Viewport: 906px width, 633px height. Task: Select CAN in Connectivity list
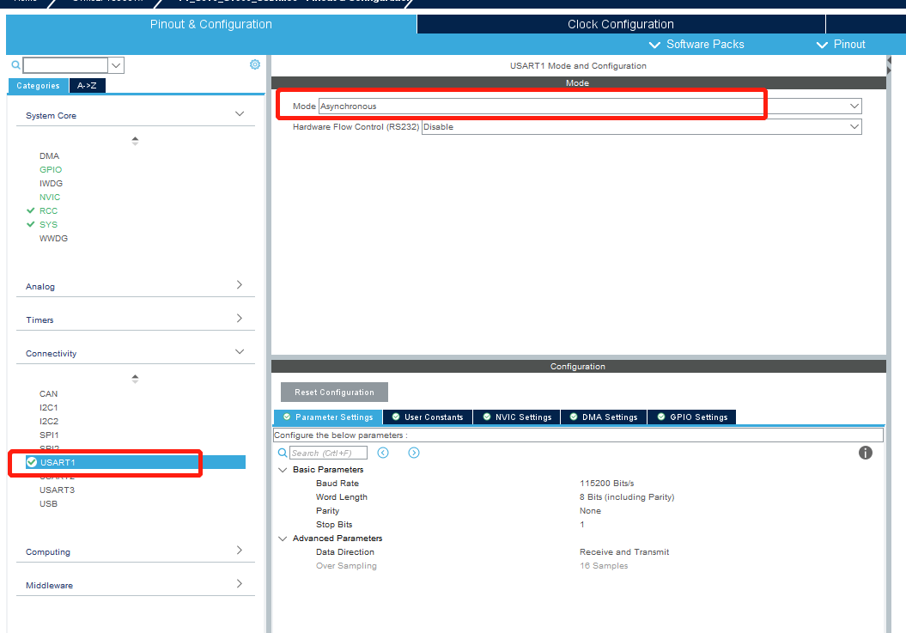(x=49, y=393)
